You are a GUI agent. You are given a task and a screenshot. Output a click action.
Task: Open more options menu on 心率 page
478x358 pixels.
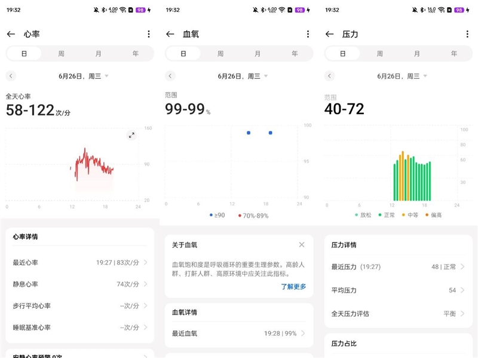point(148,34)
